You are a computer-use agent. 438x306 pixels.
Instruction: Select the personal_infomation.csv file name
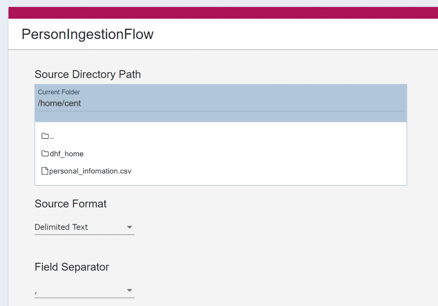click(90, 171)
